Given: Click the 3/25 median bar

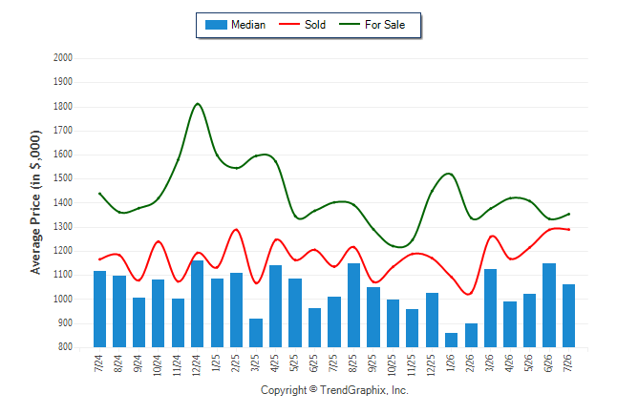Looking at the screenshot, I should pyautogui.click(x=256, y=333).
